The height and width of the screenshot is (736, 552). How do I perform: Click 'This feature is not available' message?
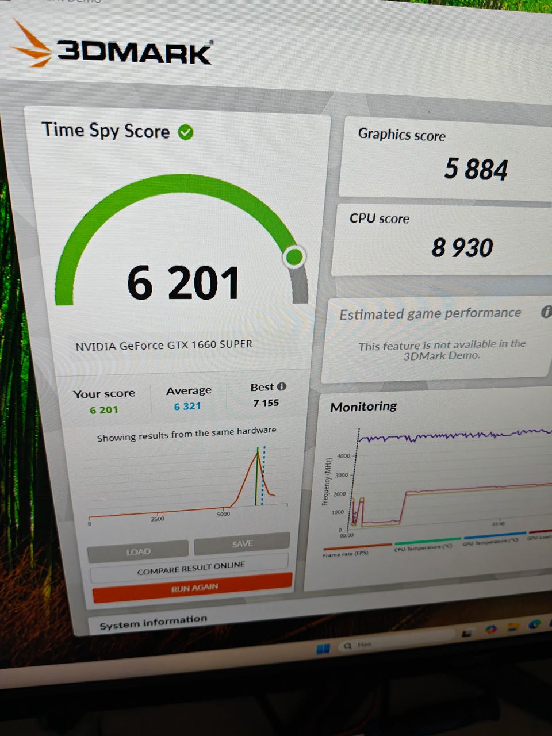[x=442, y=350]
